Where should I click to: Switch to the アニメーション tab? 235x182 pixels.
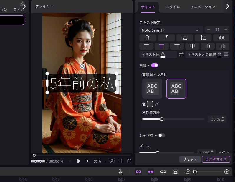point(203,7)
